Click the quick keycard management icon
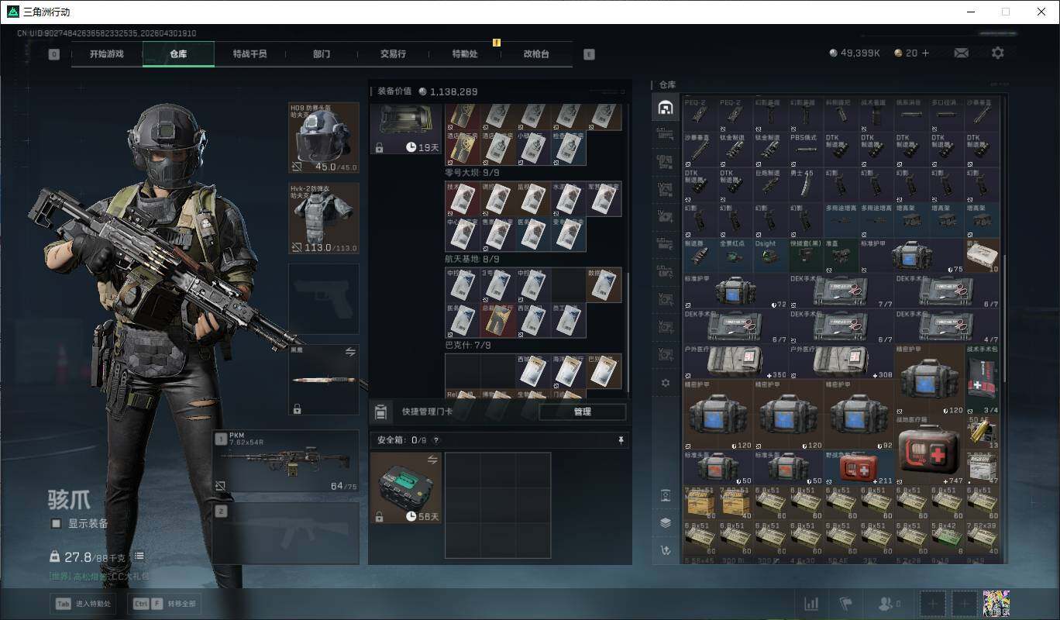Viewport: 1060px width, 620px height. click(380, 412)
